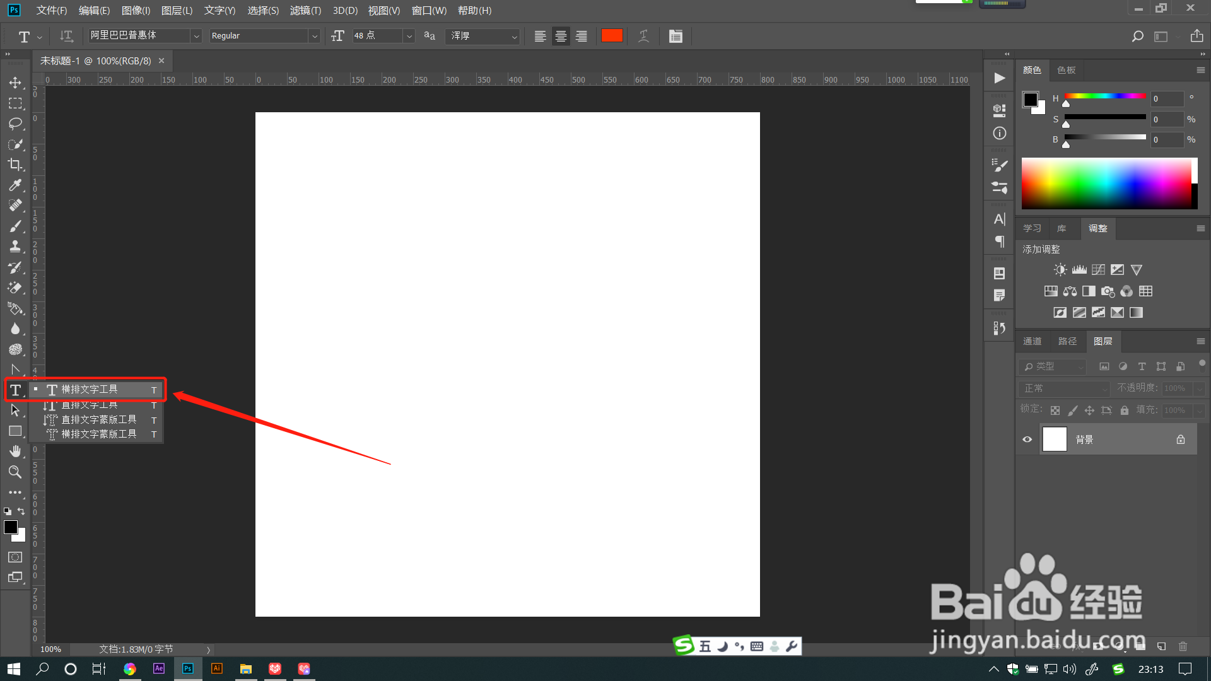Select the Hand tool

click(15, 451)
